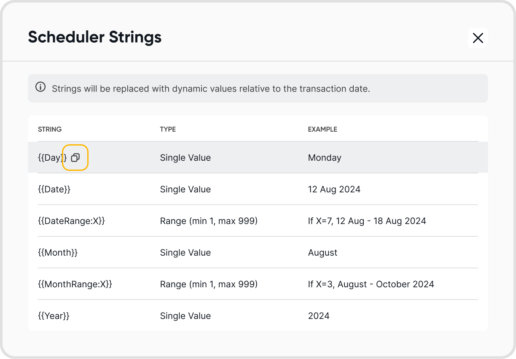Select the {{Date}} string row

pyautogui.click(x=54, y=189)
